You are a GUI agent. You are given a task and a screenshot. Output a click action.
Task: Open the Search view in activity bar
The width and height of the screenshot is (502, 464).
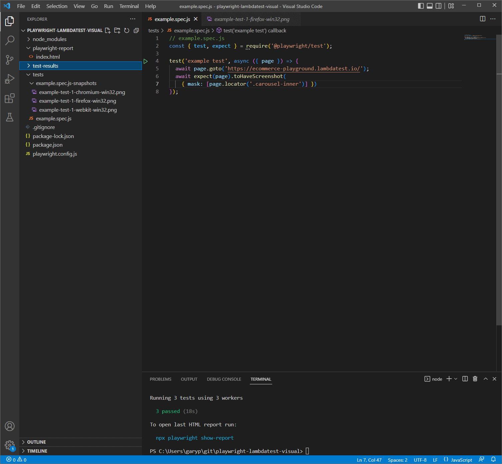coord(10,40)
